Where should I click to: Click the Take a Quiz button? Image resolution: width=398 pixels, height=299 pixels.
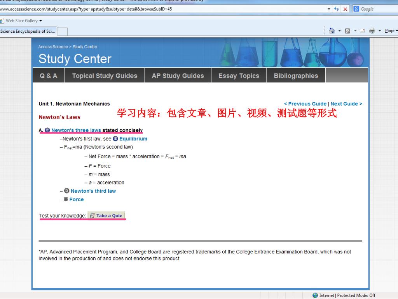(106, 216)
